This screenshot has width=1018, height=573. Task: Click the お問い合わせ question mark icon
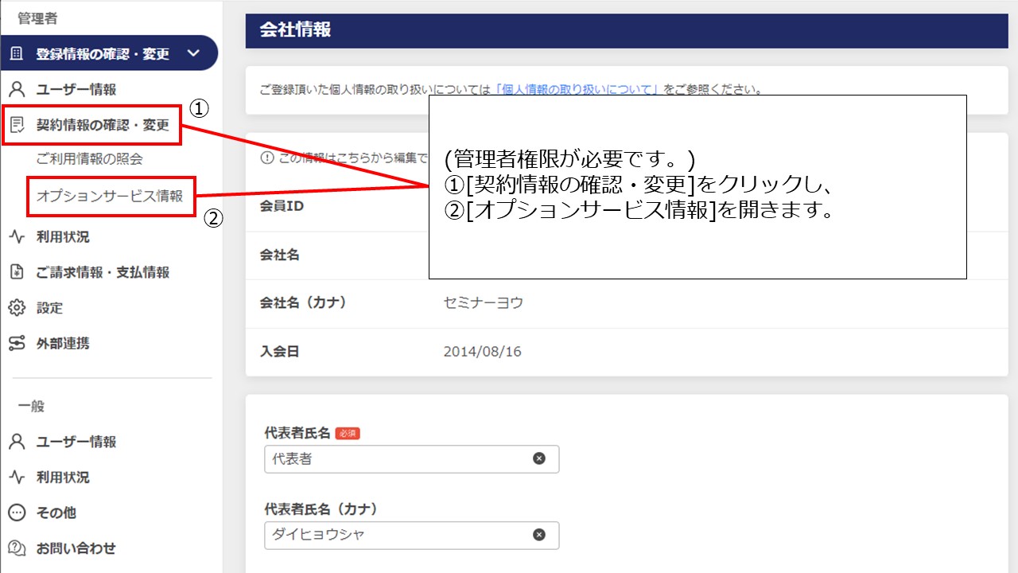[x=17, y=548]
